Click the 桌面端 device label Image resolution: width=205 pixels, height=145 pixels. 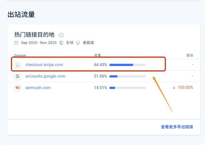88,43
